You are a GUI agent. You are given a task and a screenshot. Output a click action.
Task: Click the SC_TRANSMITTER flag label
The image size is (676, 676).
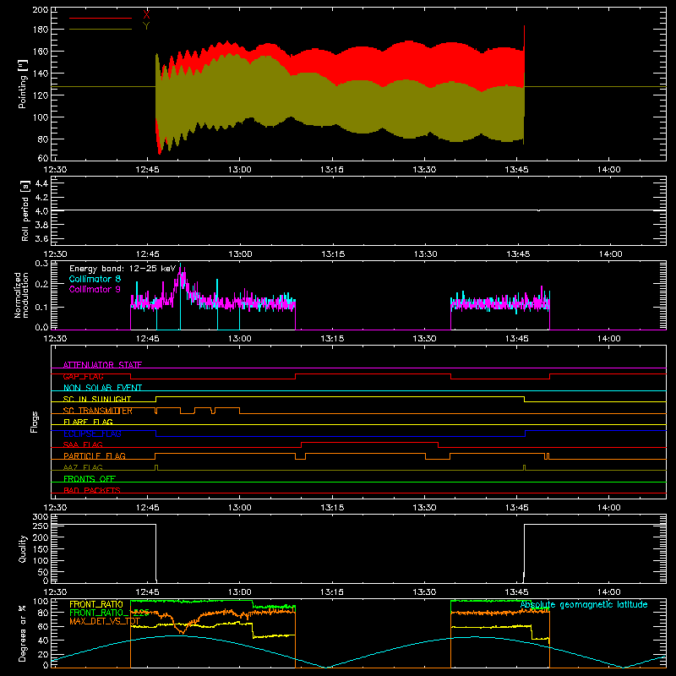98,411
